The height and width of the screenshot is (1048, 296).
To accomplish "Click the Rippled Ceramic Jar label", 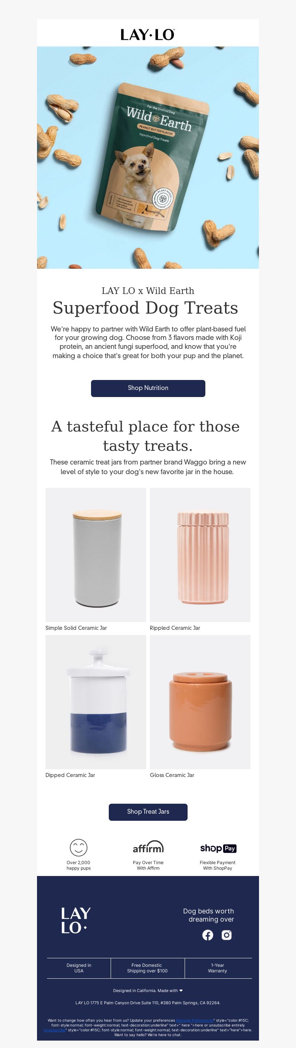I will click(x=175, y=628).
